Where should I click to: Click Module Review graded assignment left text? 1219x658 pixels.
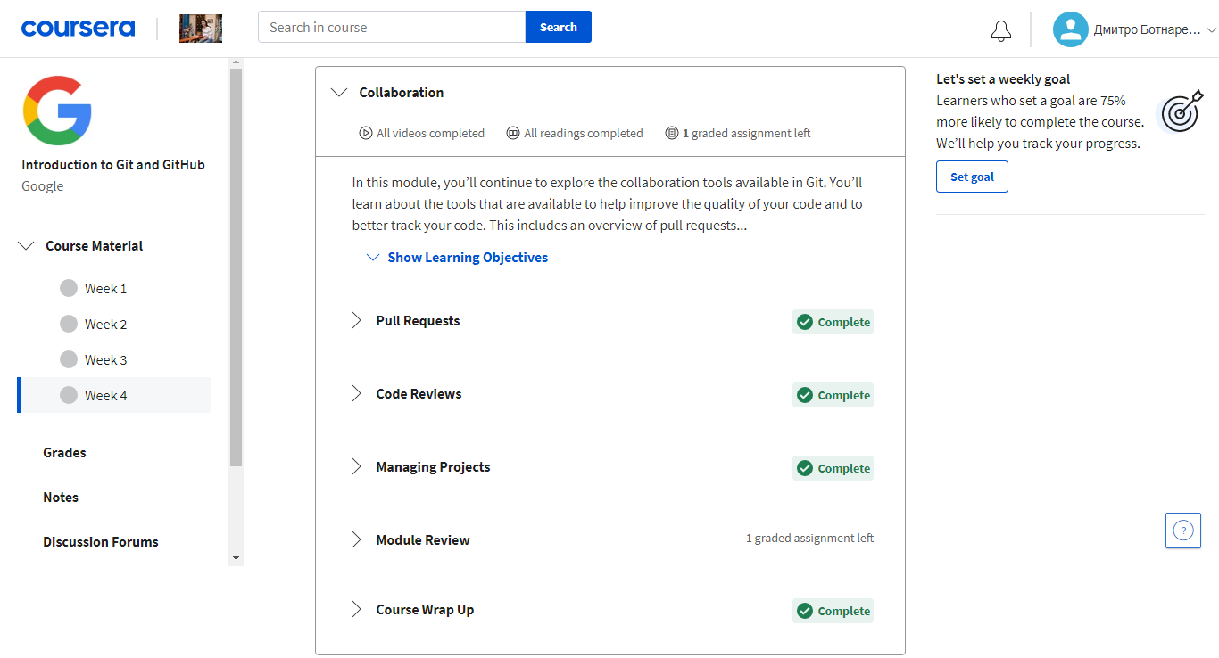[x=809, y=539]
